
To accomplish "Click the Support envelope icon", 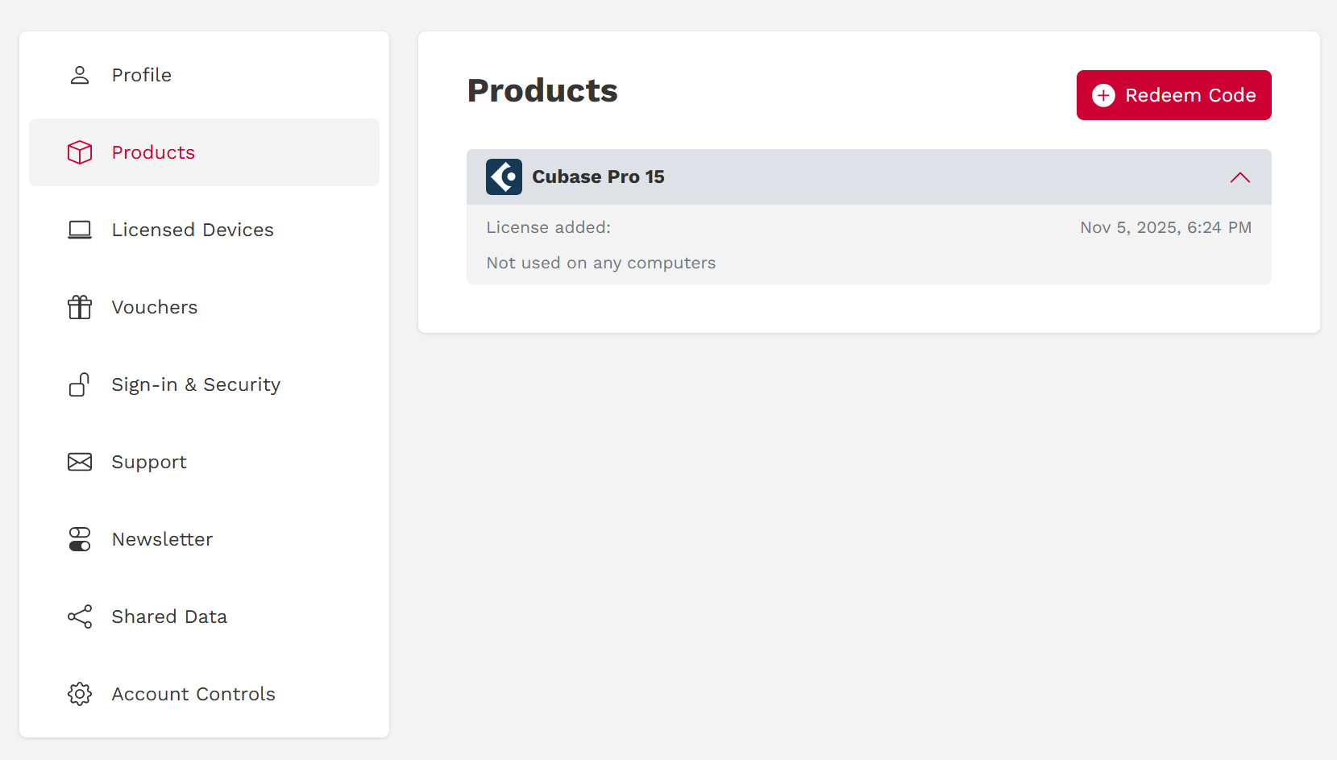I will coord(80,462).
